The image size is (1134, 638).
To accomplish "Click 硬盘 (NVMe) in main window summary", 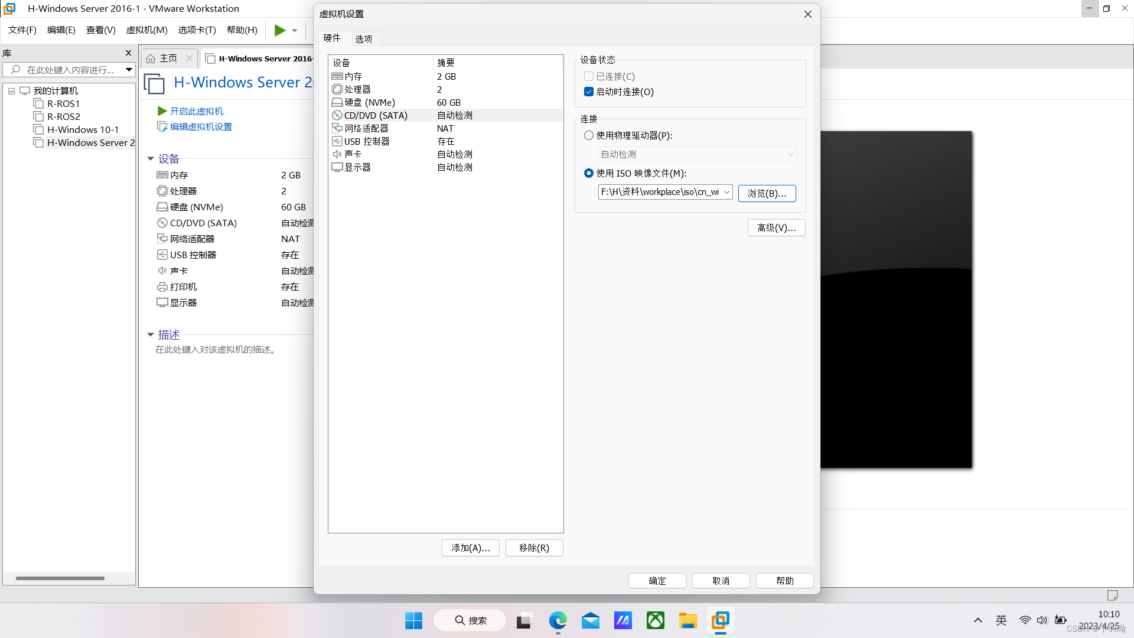I will 197,207.
